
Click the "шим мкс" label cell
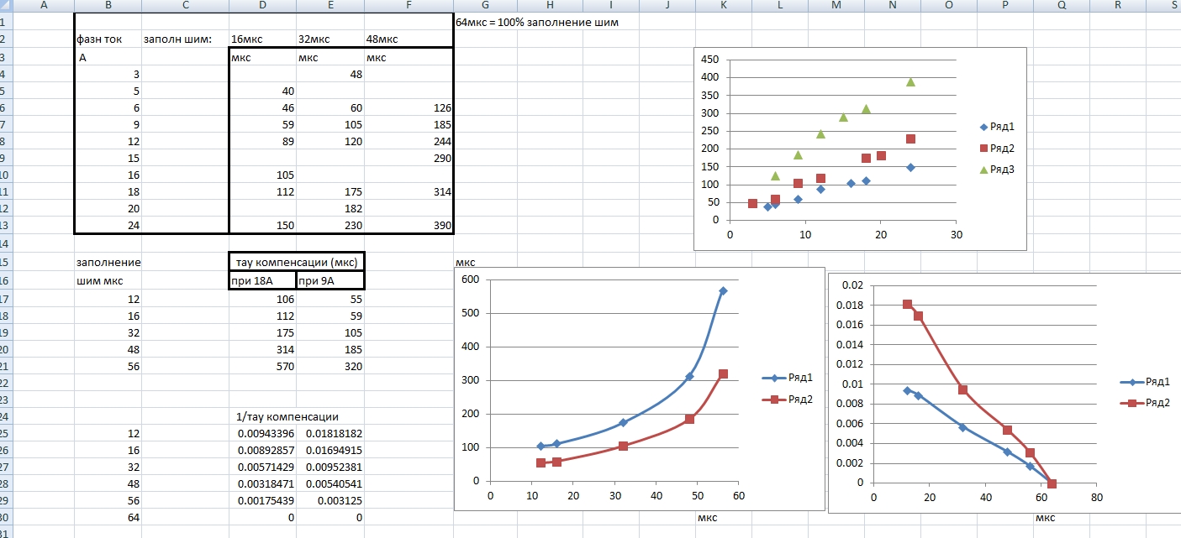108,279
